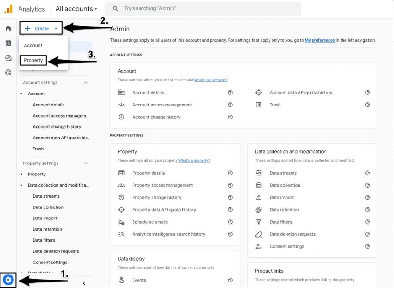Screen dimensions: 394x288
Task: Click the search magnifier icon
Action: point(116,9)
